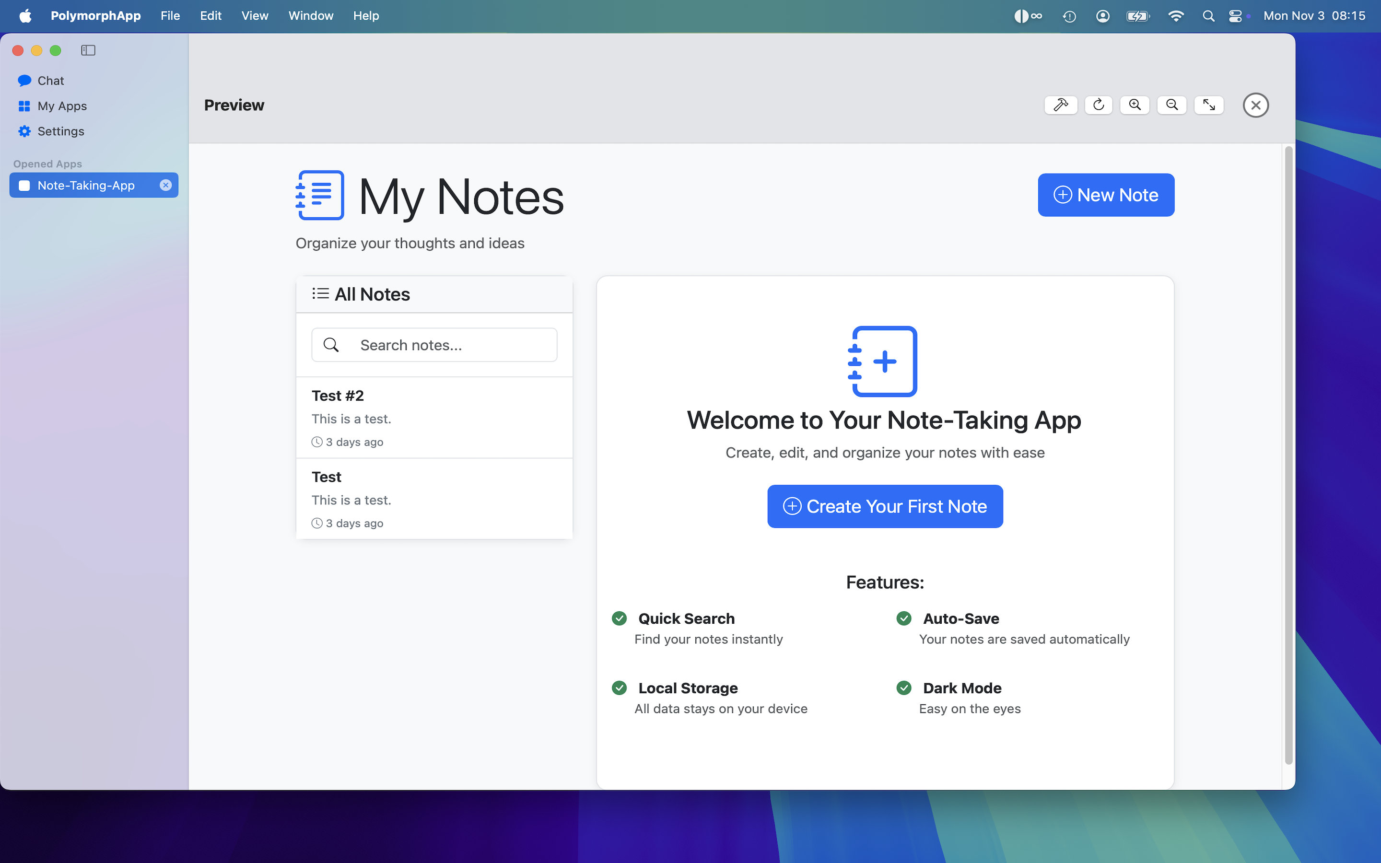The height and width of the screenshot is (863, 1381).
Task: Click the hammer build icon in Preview toolbar
Action: 1060,105
